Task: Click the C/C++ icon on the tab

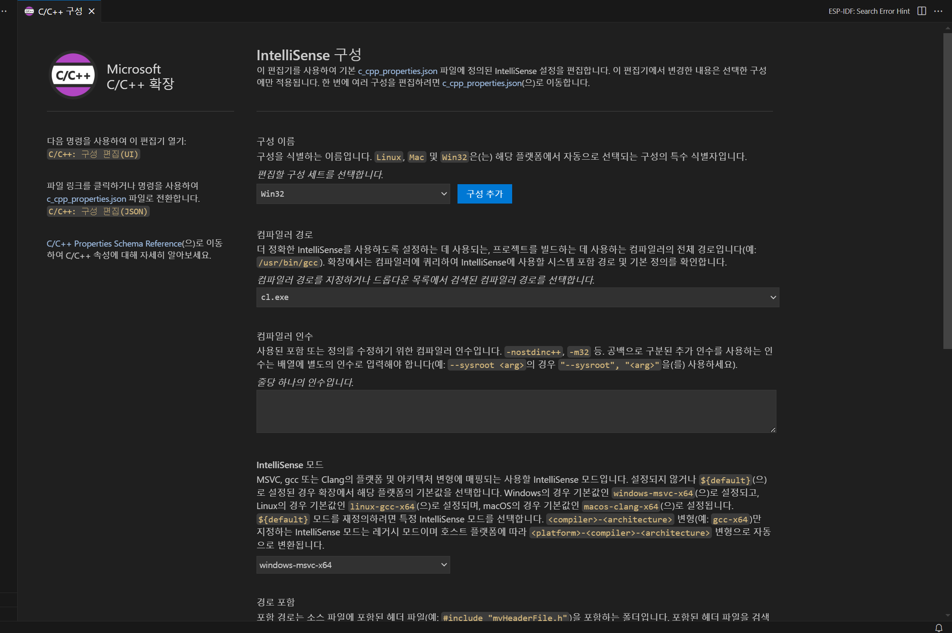Action: [x=29, y=12]
